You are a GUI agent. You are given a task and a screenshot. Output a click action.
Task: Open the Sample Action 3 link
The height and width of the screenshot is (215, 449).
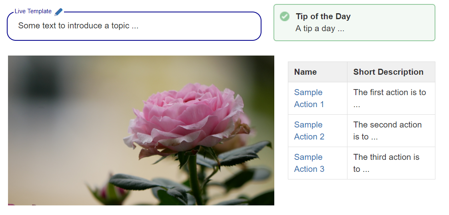click(309, 163)
